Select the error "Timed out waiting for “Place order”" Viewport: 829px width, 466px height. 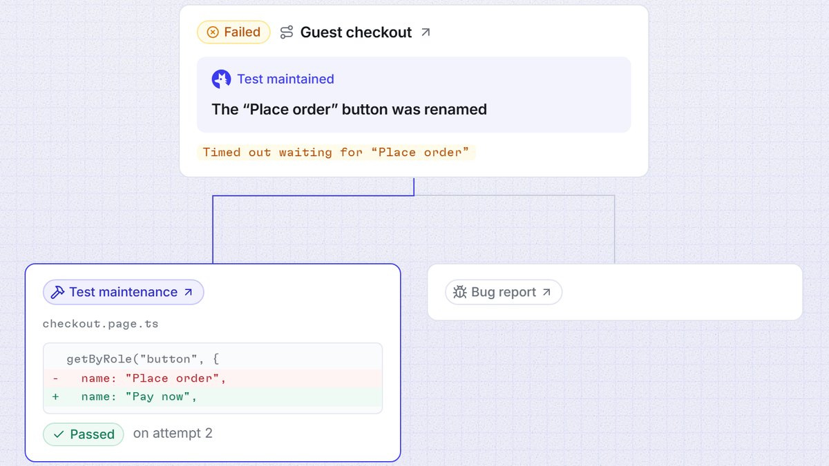pyautogui.click(x=336, y=153)
